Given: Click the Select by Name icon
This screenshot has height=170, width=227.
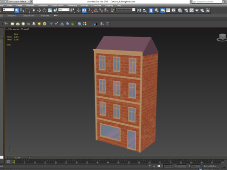Looking at the screenshot, I should (x=22, y=10).
